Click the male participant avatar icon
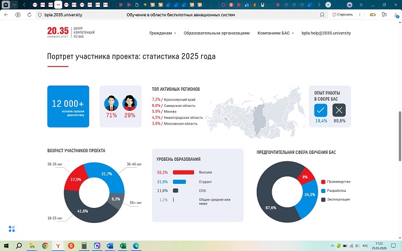402x251 pixels. click(x=111, y=102)
